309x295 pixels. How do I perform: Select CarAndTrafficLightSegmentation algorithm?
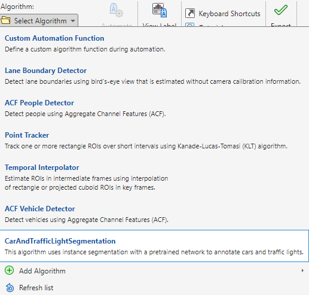(154, 246)
